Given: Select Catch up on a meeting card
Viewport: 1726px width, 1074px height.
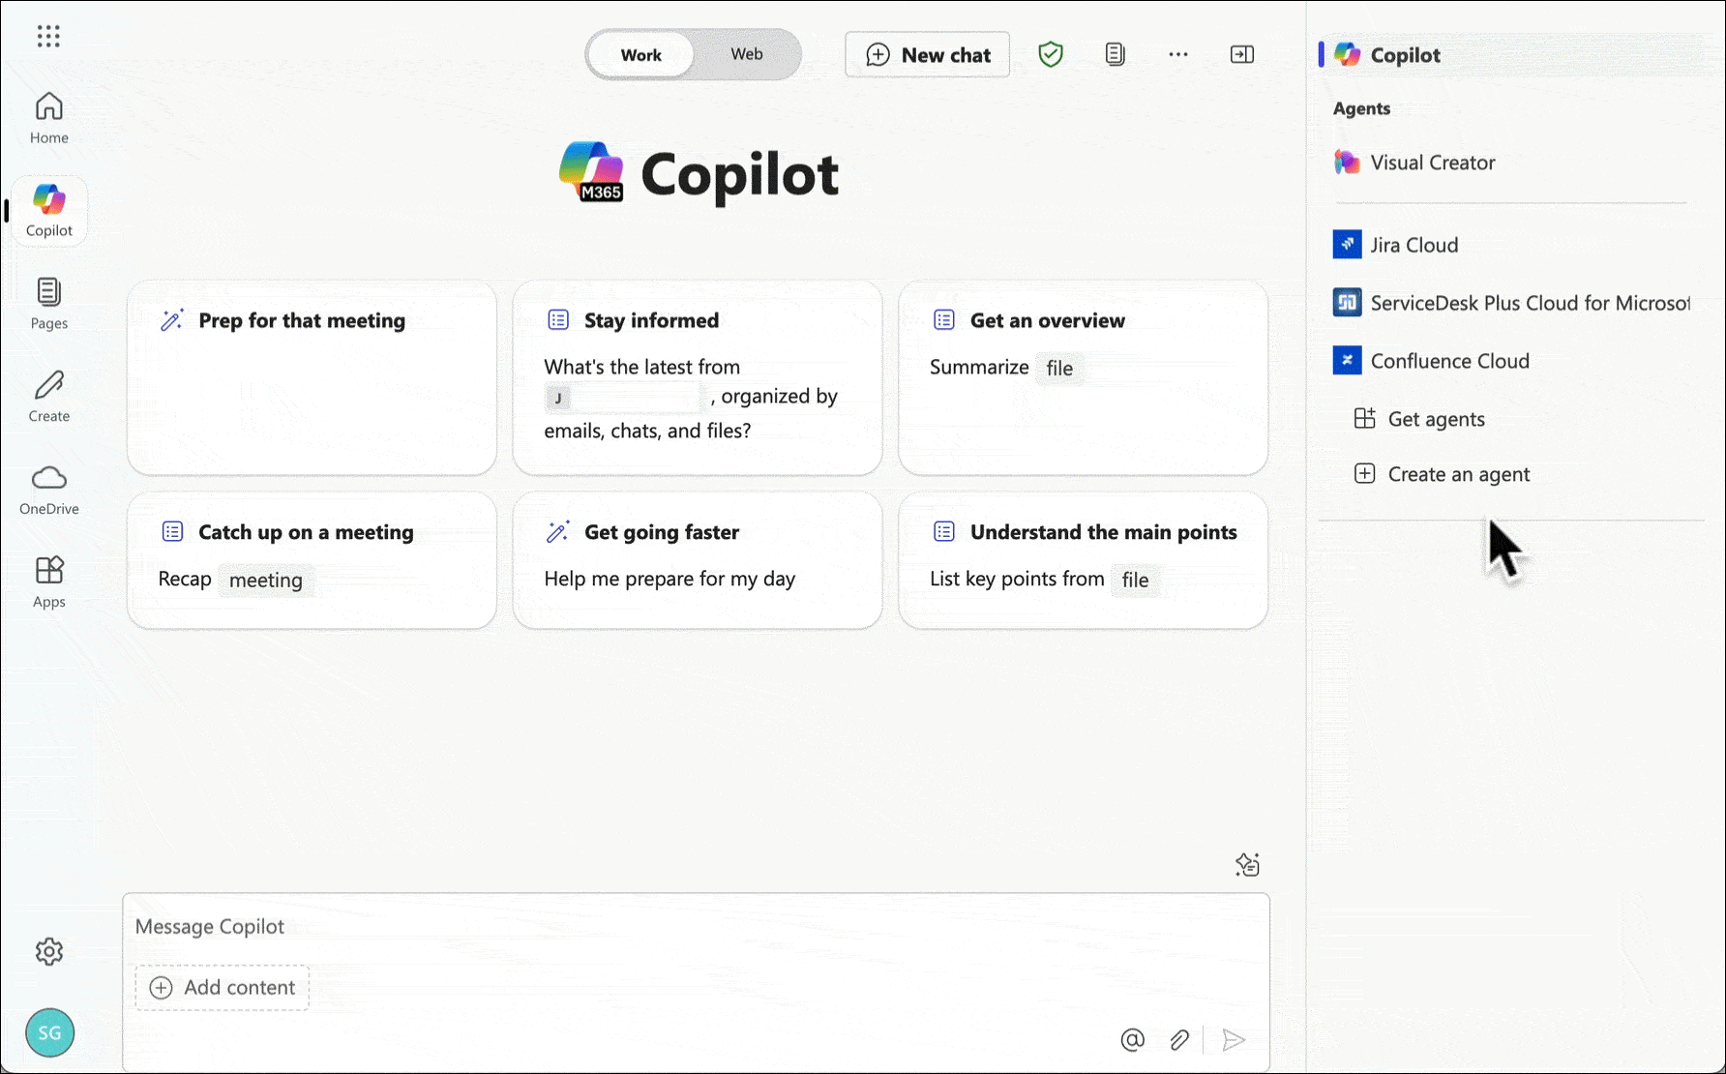Looking at the screenshot, I should click(312, 561).
